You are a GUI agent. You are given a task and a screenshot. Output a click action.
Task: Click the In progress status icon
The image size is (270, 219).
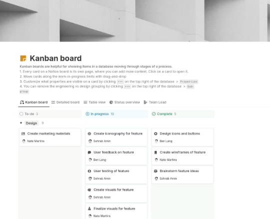click(87, 114)
